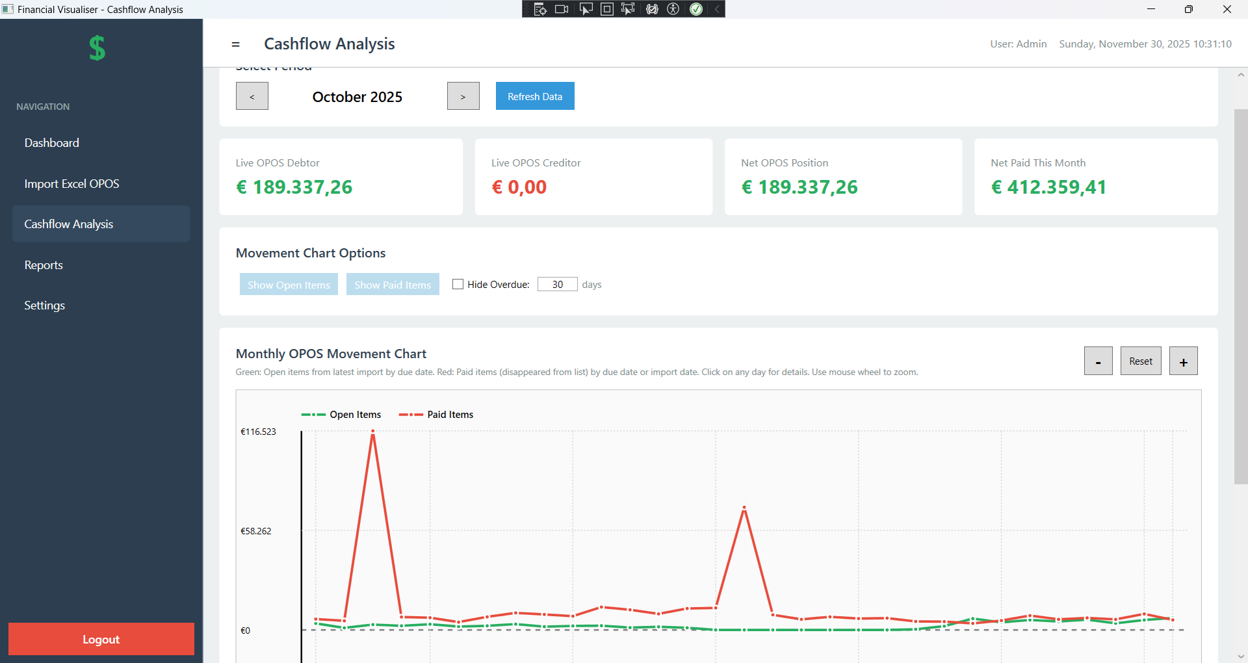Open Dashboard in navigation sidebar

pyautogui.click(x=52, y=143)
